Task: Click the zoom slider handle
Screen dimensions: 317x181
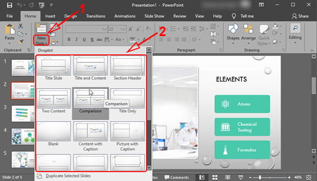Action: pos(260,178)
